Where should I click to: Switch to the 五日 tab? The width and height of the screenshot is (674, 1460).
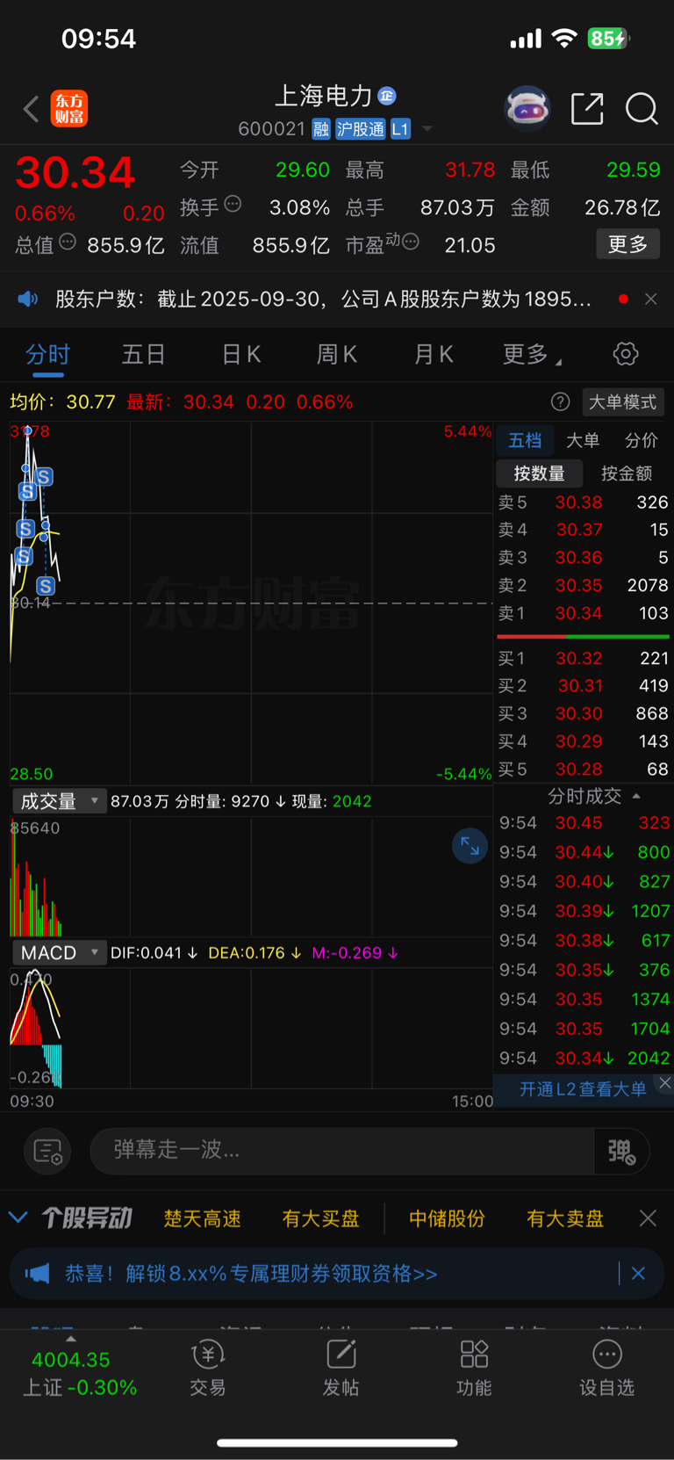(x=144, y=354)
